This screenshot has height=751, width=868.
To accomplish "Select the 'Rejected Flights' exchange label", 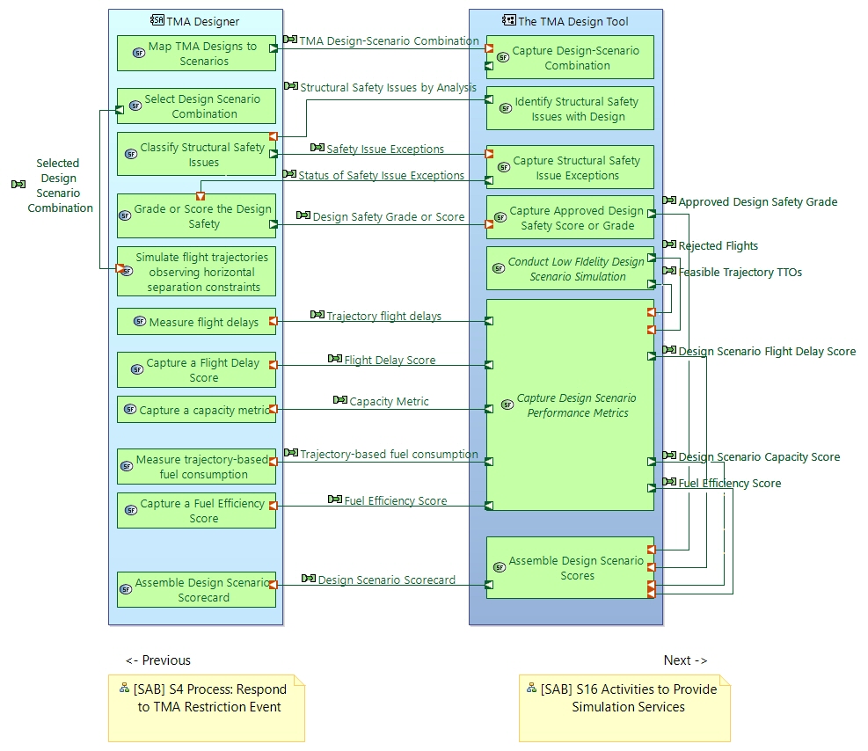I will [718, 245].
